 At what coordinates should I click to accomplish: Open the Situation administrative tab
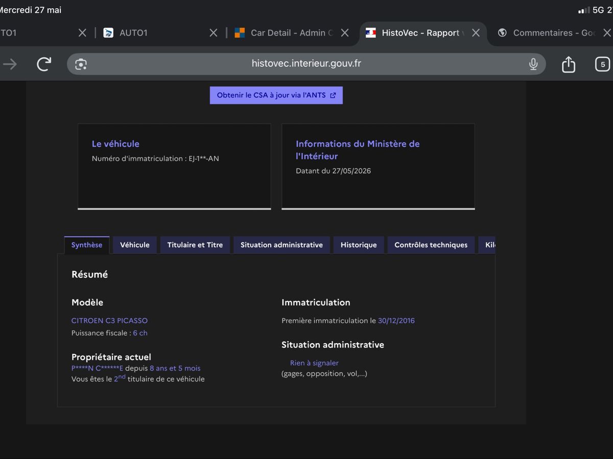point(281,245)
